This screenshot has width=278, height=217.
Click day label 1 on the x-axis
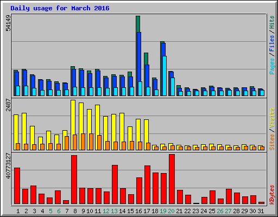(18, 211)
